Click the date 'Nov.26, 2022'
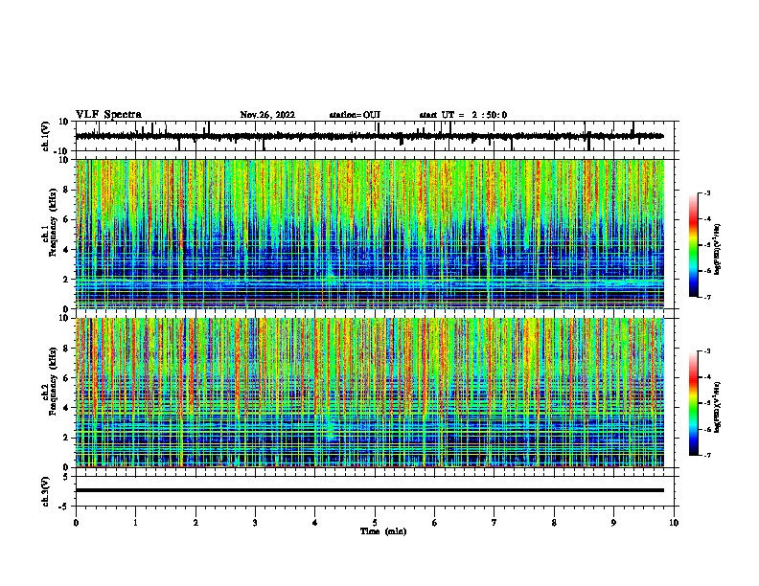Image resolution: width=759 pixels, height=586 pixels. 267,115
